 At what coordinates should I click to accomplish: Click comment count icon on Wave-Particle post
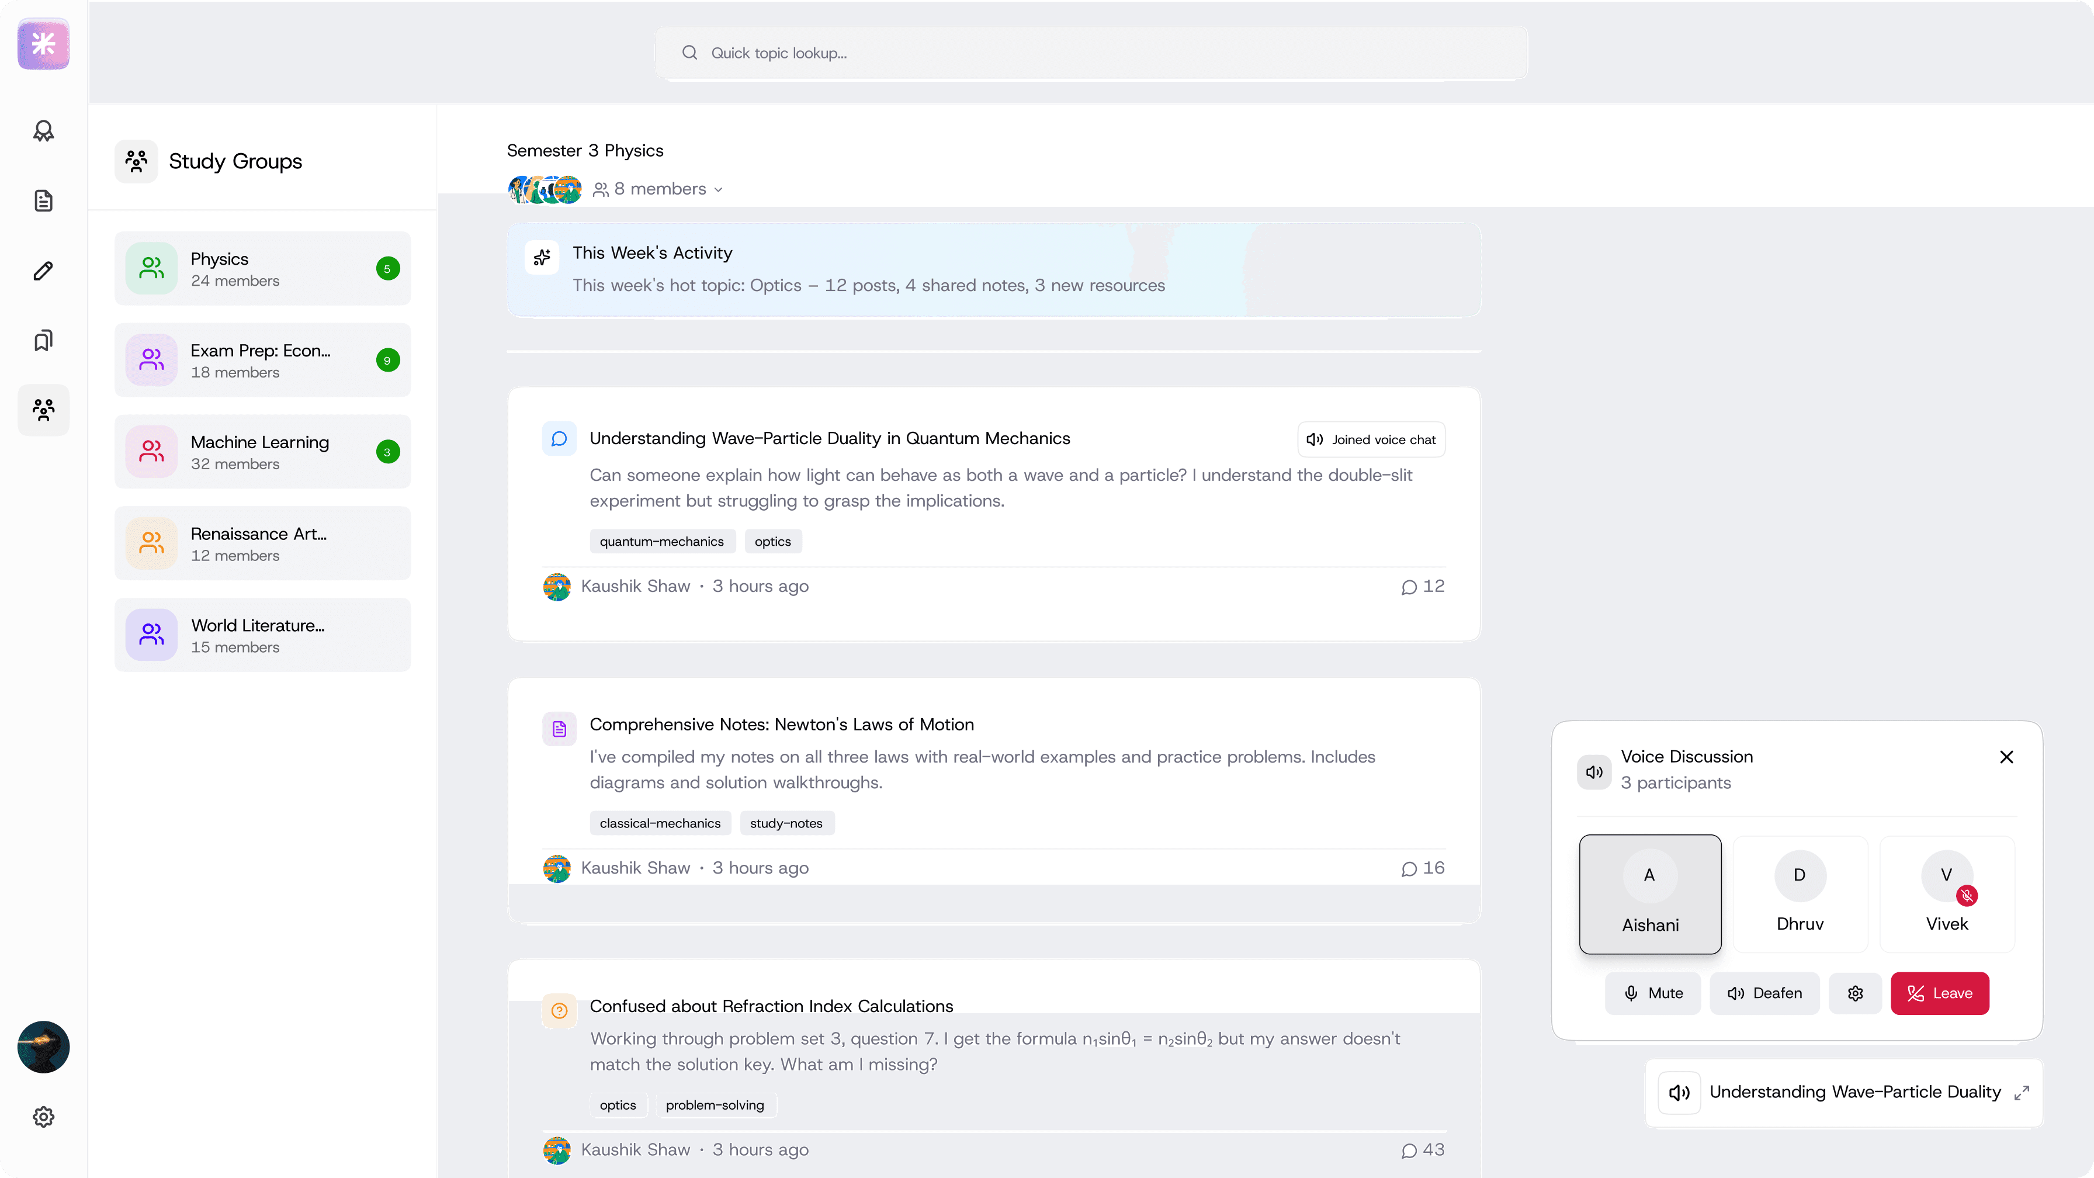coord(1410,587)
